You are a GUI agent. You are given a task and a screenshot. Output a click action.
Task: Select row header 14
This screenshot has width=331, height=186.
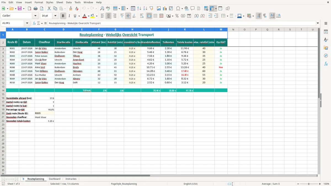(x=3, y=90)
